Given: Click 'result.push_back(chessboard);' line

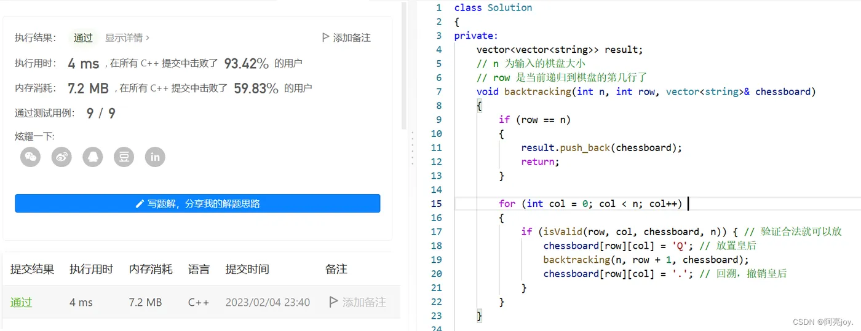Looking at the screenshot, I should 601,147.
